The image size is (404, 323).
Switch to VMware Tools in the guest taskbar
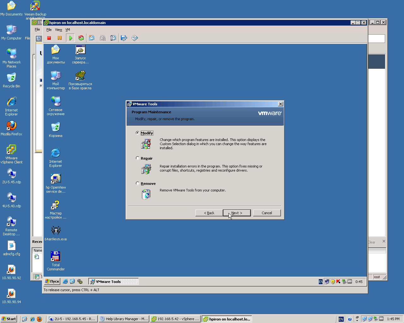tap(114, 282)
